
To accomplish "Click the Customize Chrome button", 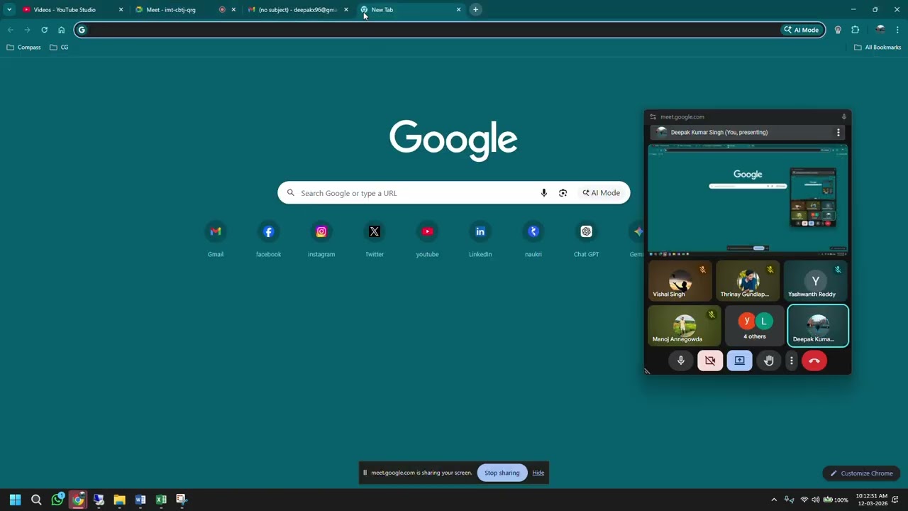I will coord(861,473).
